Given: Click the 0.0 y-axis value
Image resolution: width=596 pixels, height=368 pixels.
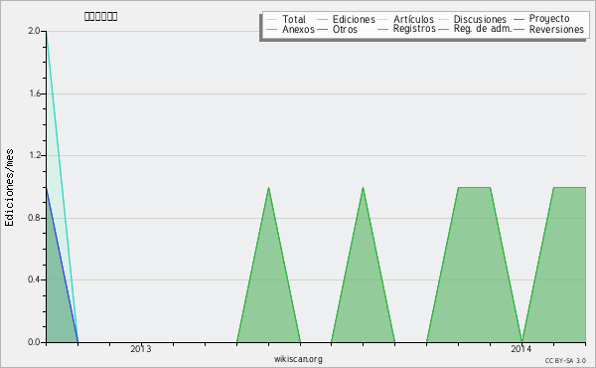Looking at the screenshot, I should click(34, 342).
